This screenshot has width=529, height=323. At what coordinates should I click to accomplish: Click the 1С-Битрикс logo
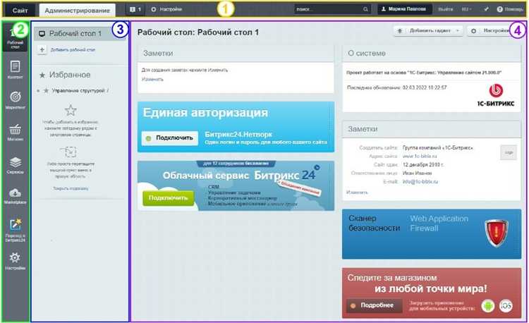point(496,95)
